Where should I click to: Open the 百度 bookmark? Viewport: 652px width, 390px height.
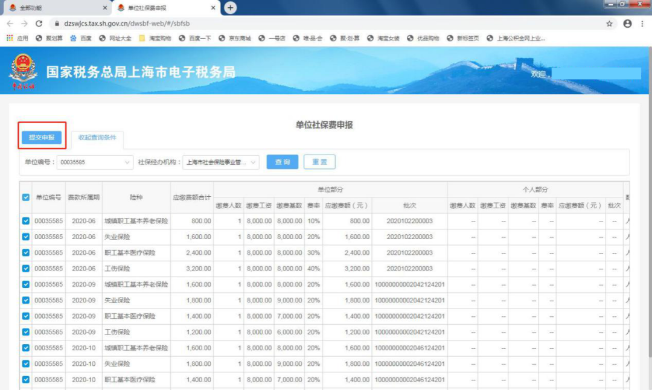pyautogui.click(x=81, y=38)
